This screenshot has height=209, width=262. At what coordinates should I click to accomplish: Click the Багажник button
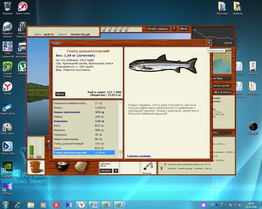point(223,92)
